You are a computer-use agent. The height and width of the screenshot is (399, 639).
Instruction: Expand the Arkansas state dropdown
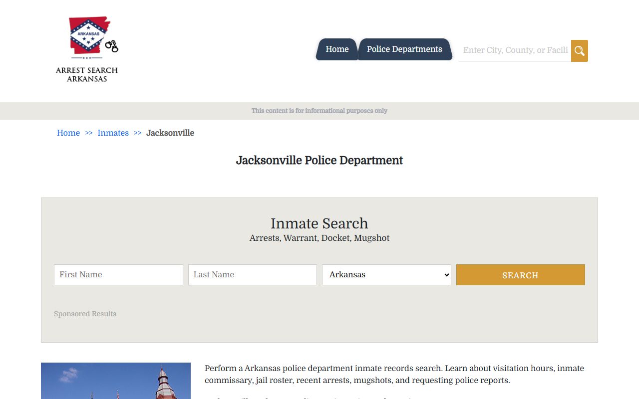[x=386, y=275]
